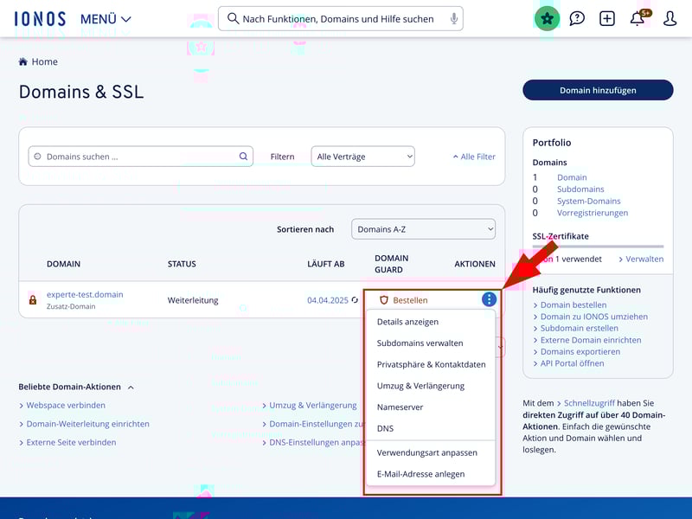This screenshot has width=692, height=519.
Task: Click Bestellen under Domain Guard
Action: pos(409,300)
